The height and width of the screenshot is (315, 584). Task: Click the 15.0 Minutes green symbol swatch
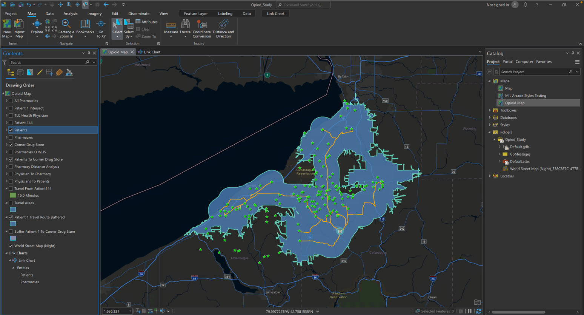(13, 195)
